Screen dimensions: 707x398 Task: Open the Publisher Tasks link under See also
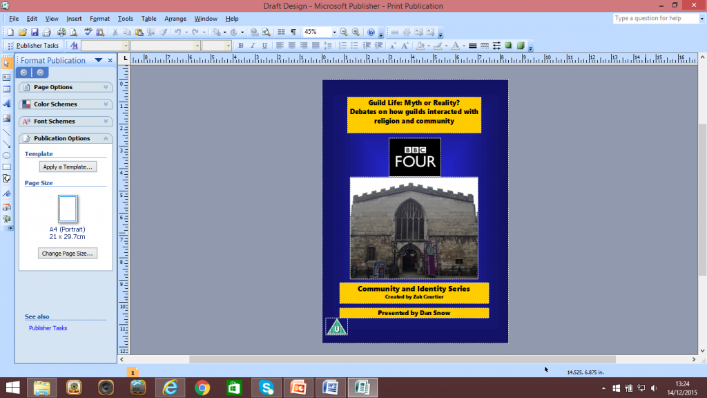click(x=48, y=328)
